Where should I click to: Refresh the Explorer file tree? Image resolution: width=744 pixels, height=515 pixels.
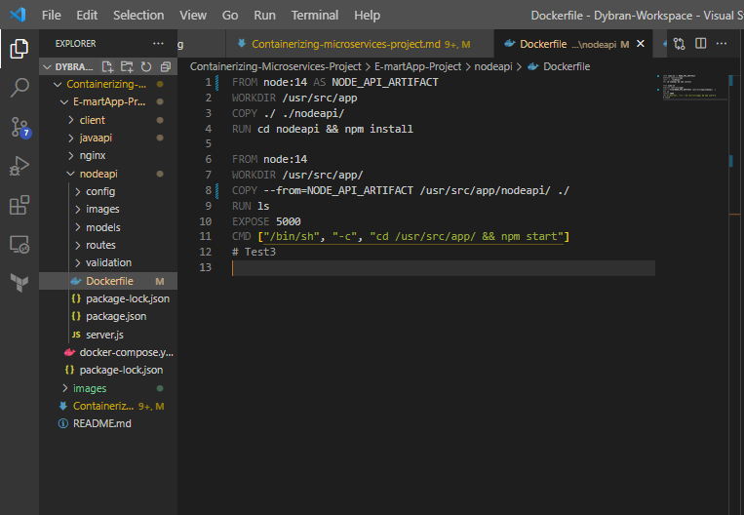pos(146,66)
